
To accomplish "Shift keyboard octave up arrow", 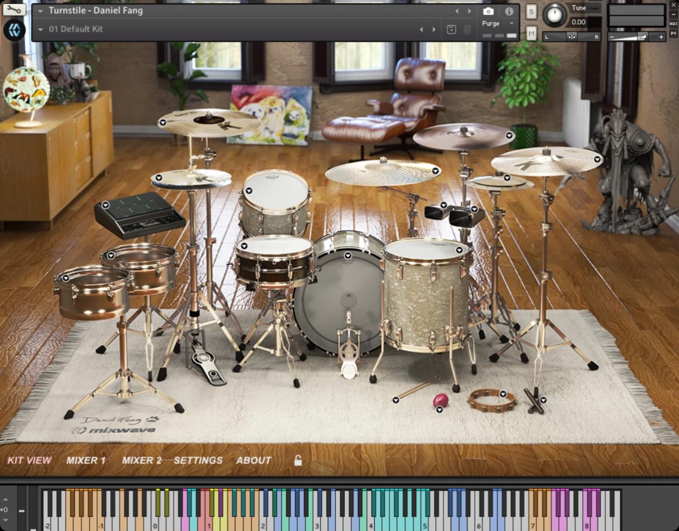I will coord(5,499).
